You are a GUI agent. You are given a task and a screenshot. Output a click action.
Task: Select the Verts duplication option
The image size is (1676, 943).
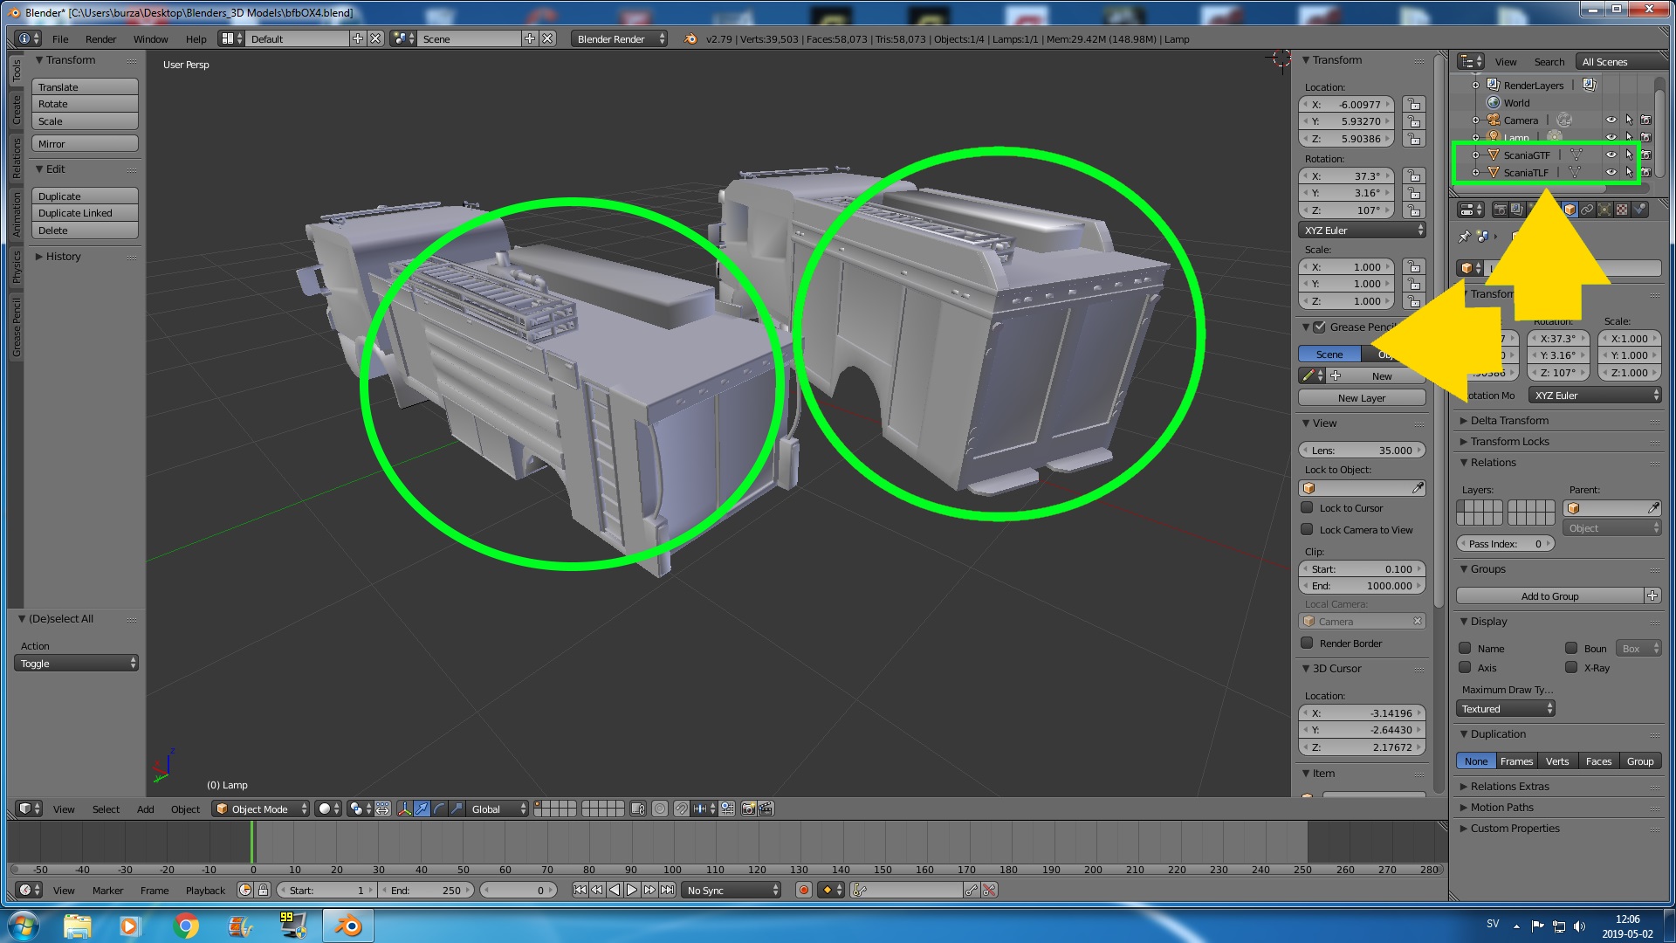click(1557, 761)
